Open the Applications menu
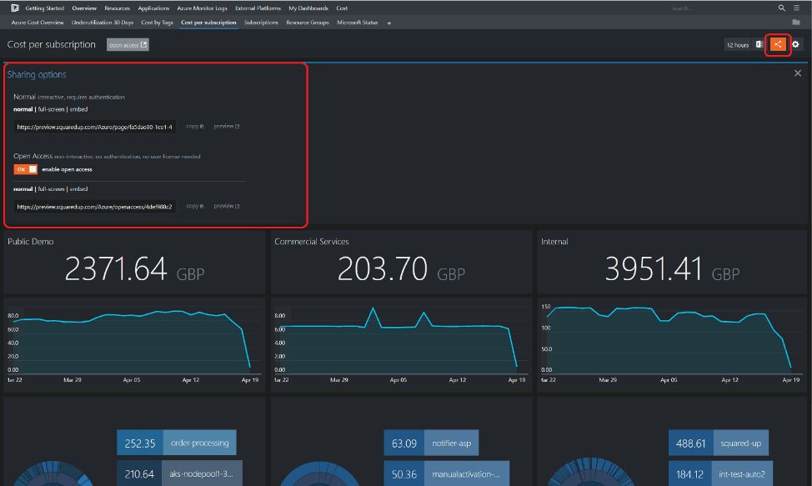The image size is (812, 486). pyautogui.click(x=153, y=8)
